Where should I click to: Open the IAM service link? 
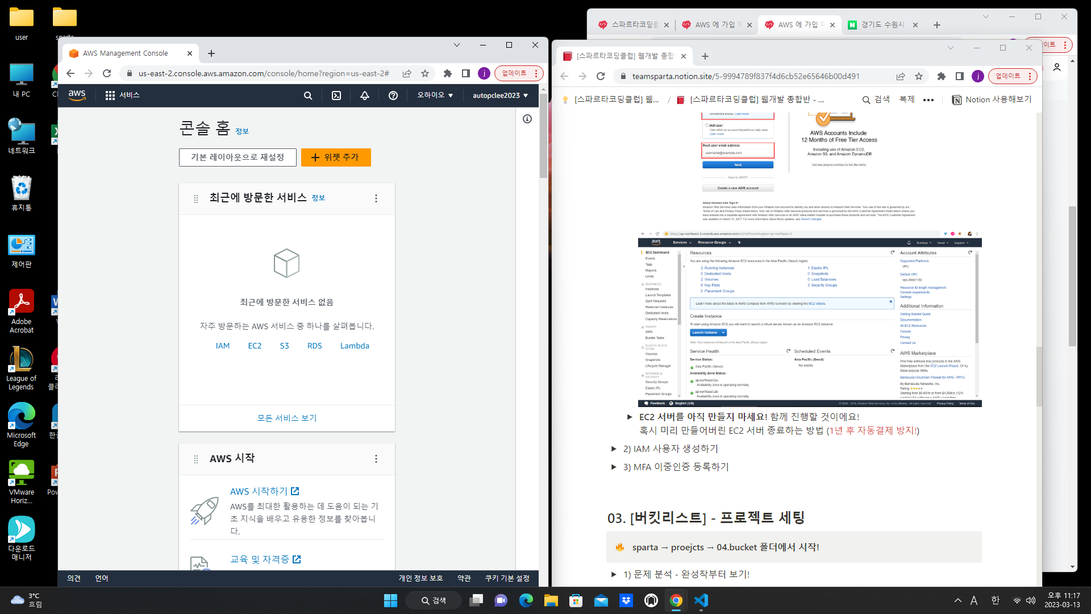click(x=223, y=346)
